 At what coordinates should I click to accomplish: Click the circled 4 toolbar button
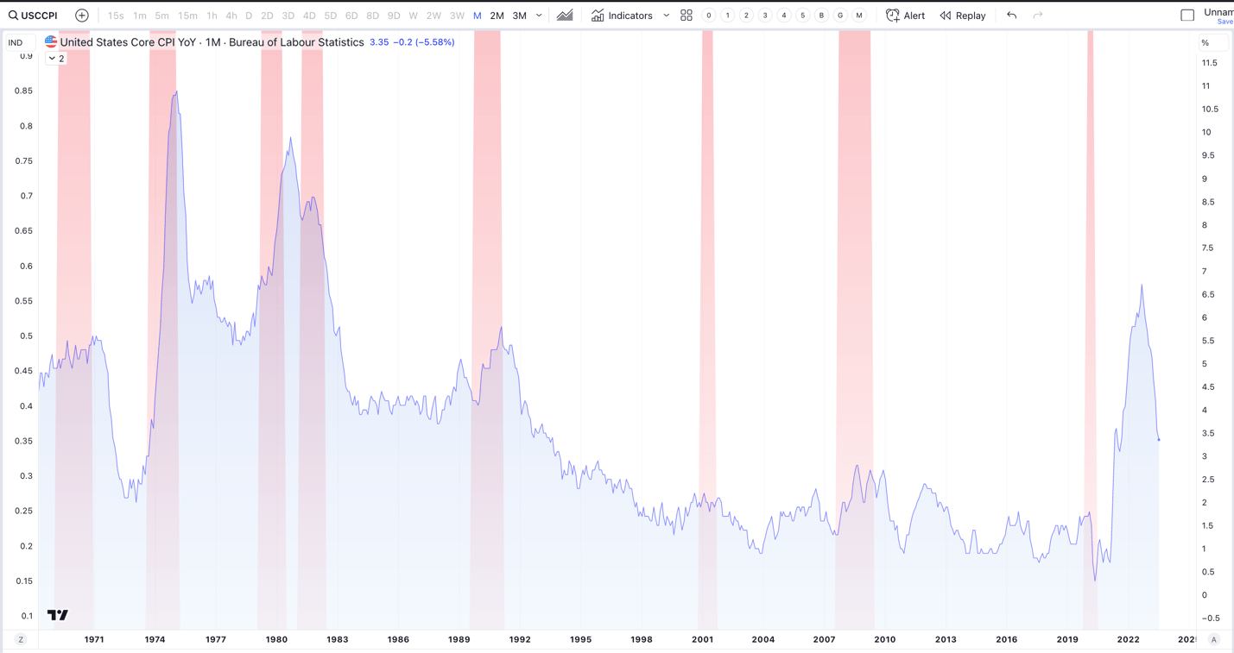pos(784,16)
